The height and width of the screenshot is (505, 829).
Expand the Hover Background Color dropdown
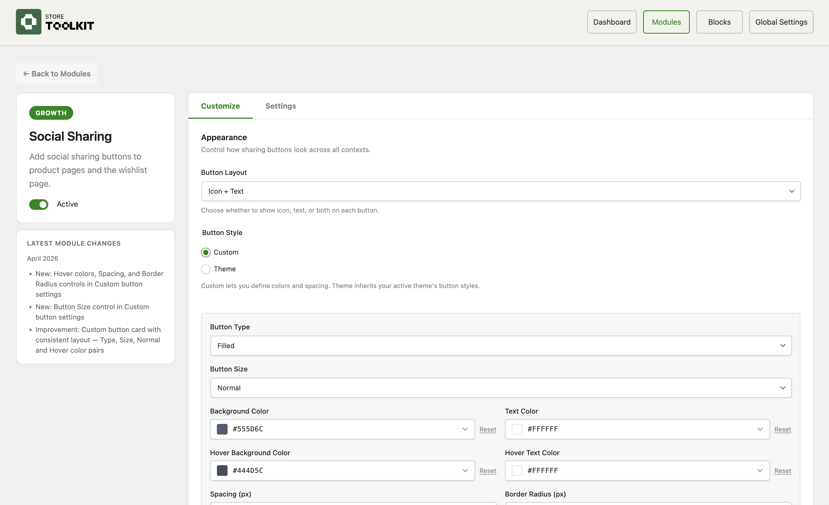tap(465, 470)
